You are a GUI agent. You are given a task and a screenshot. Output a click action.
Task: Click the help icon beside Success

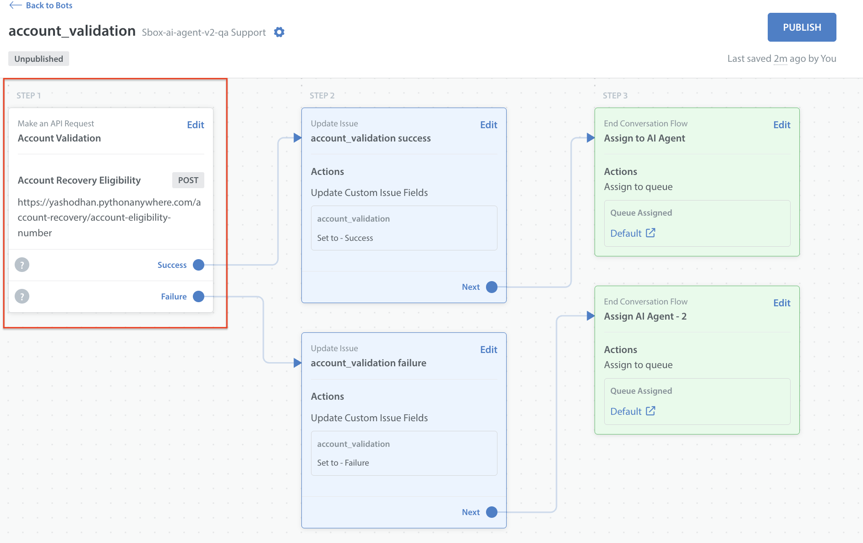tap(22, 265)
